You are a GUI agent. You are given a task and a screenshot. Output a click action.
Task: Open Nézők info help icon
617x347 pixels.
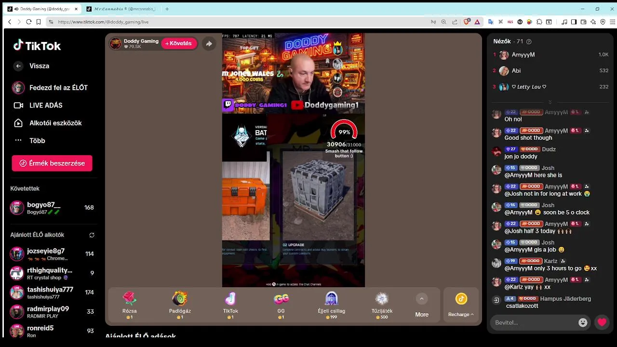coord(529,42)
